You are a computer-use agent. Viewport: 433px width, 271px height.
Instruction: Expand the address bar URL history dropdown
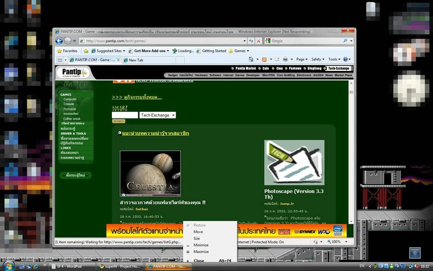pyautogui.click(x=244, y=41)
